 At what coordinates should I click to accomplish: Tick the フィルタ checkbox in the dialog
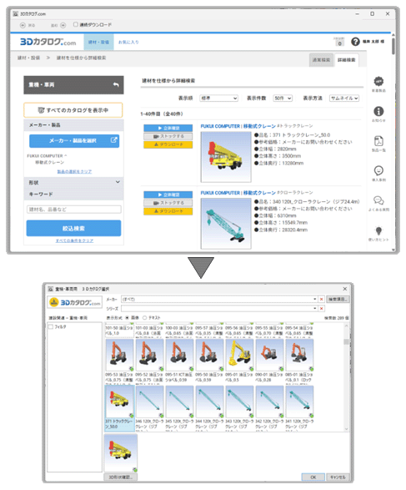[x=51, y=326]
